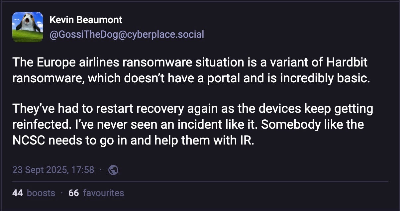The height and width of the screenshot is (211, 400).
Task: Click the word "favourites" in the stats row
Action: pyautogui.click(x=103, y=193)
